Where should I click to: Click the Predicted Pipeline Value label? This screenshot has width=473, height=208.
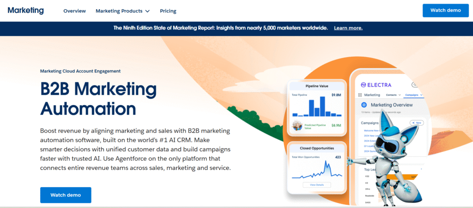point(315,126)
